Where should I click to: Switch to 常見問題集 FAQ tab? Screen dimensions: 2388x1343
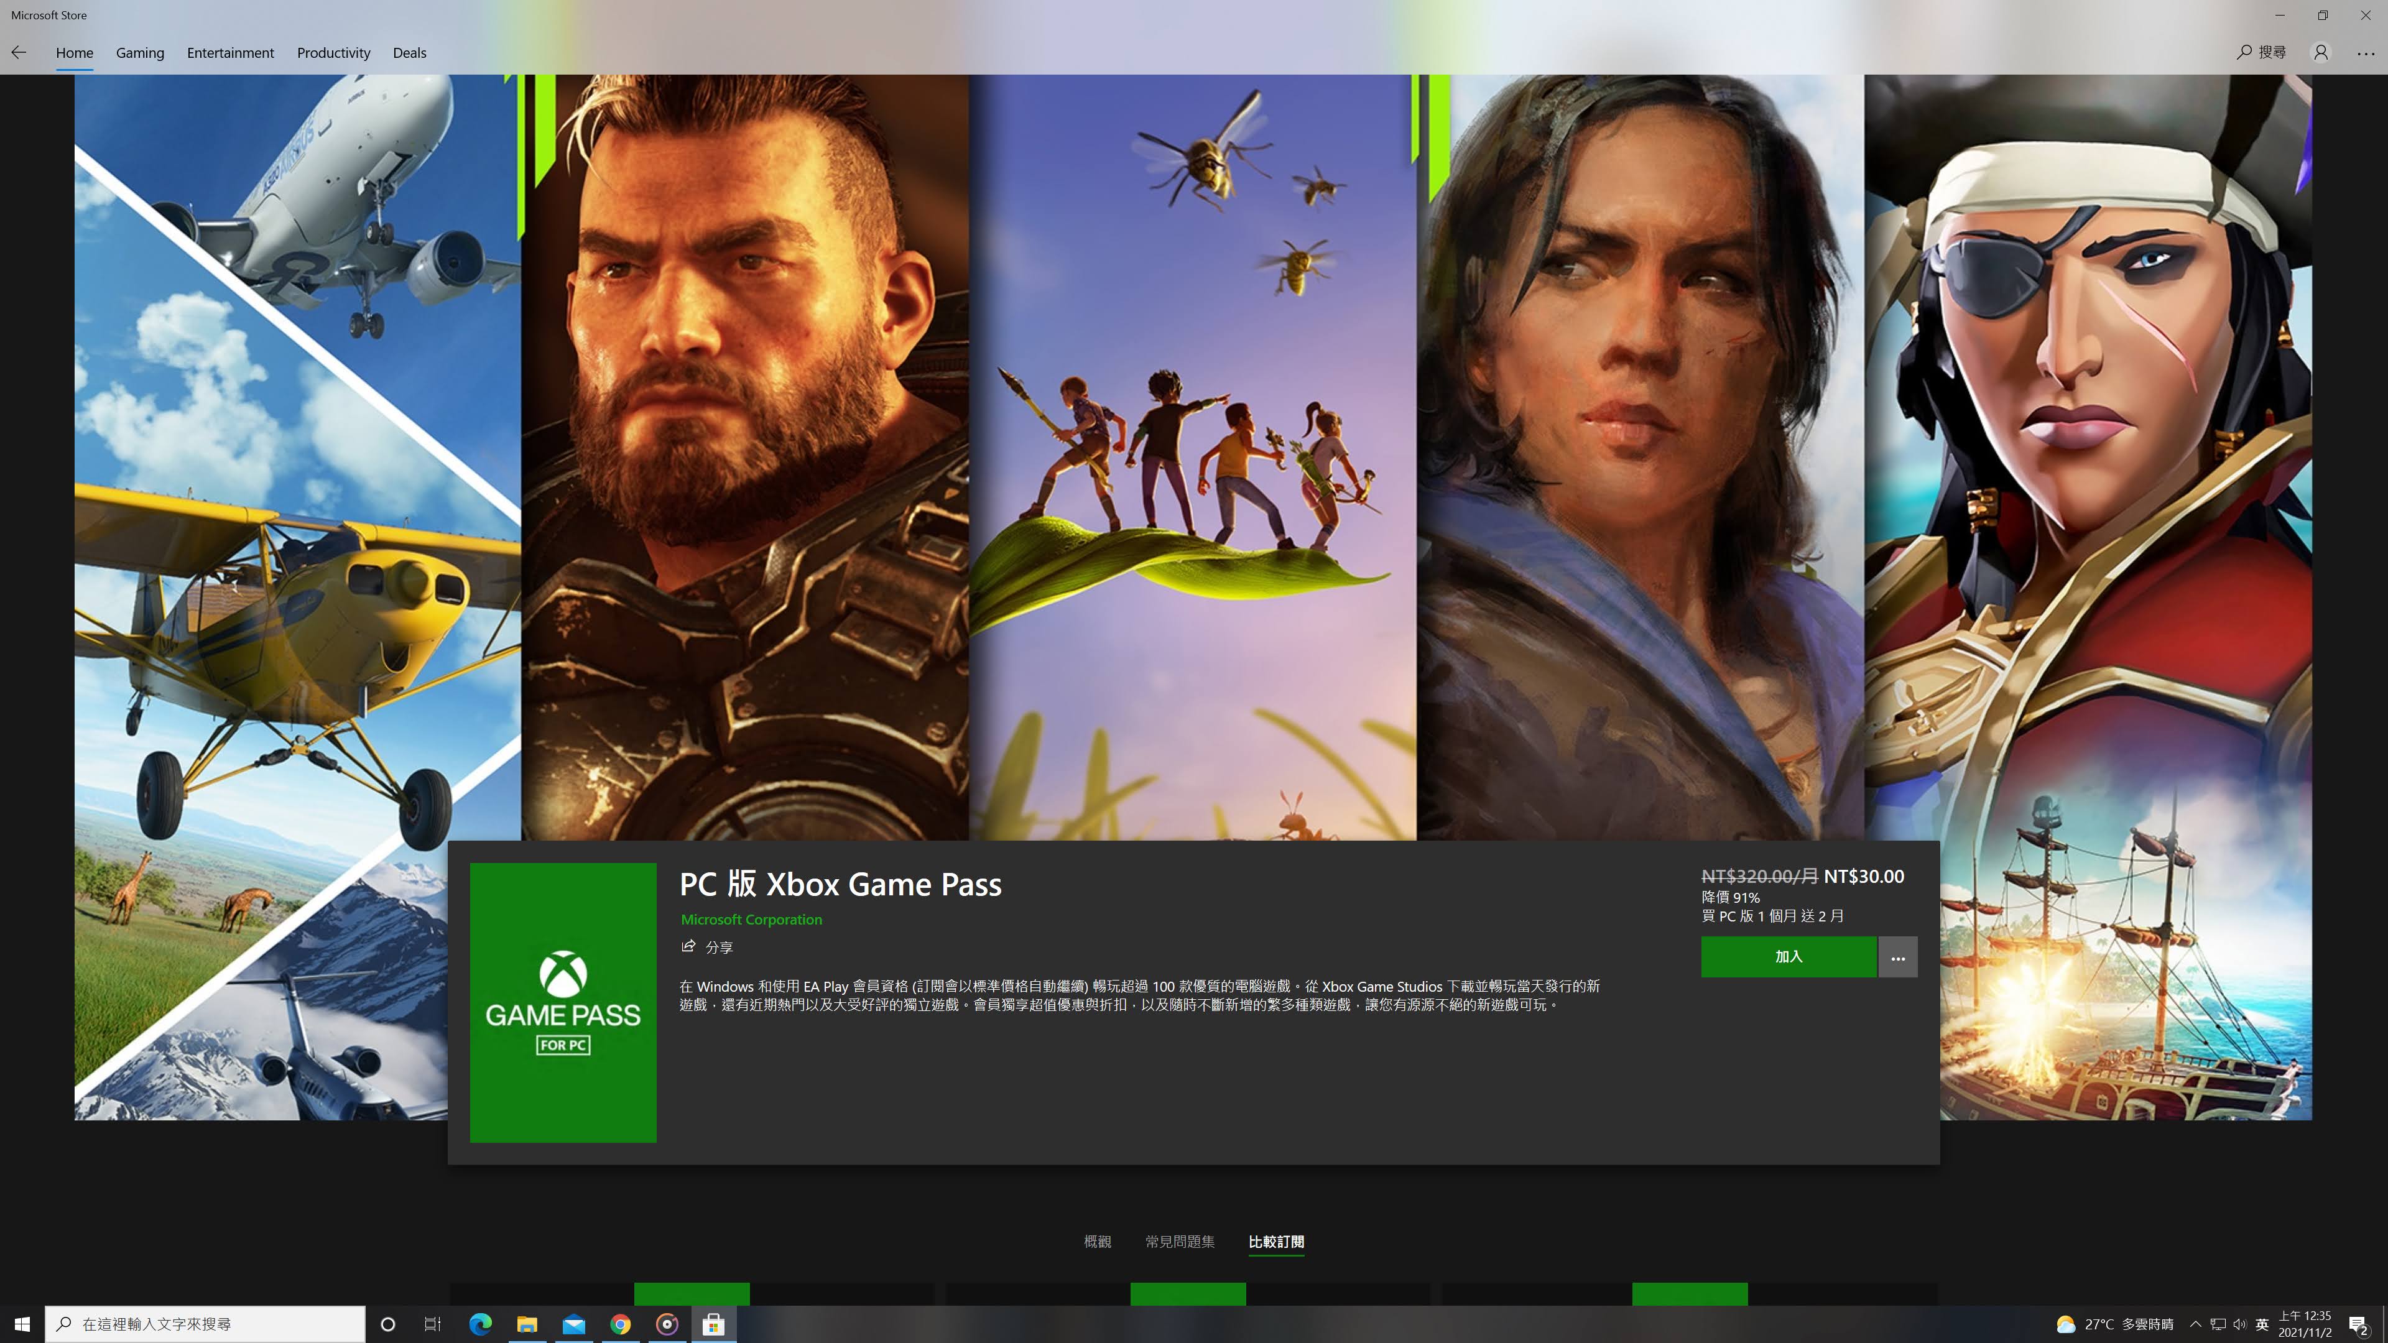[1179, 1241]
